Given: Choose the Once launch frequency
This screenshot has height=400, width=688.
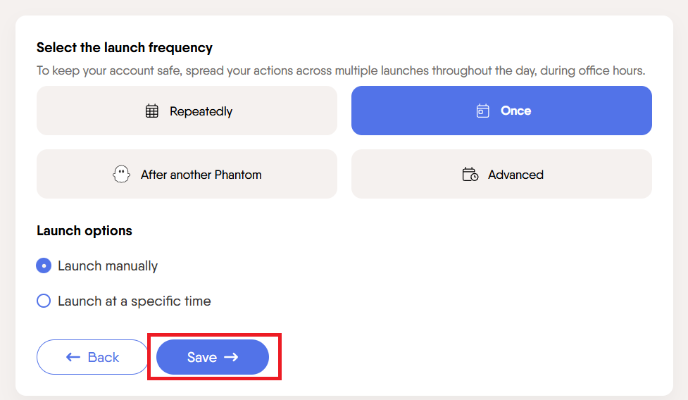Looking at the screenshot, I should (x=501, y=111).
